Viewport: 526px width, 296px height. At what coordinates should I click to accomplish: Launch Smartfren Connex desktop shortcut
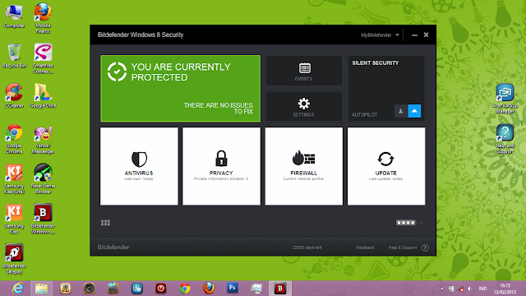(43, 58)
